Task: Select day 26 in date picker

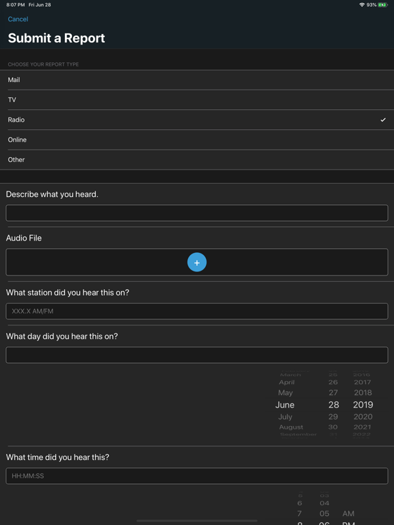Action: click(x=333, y=382)
